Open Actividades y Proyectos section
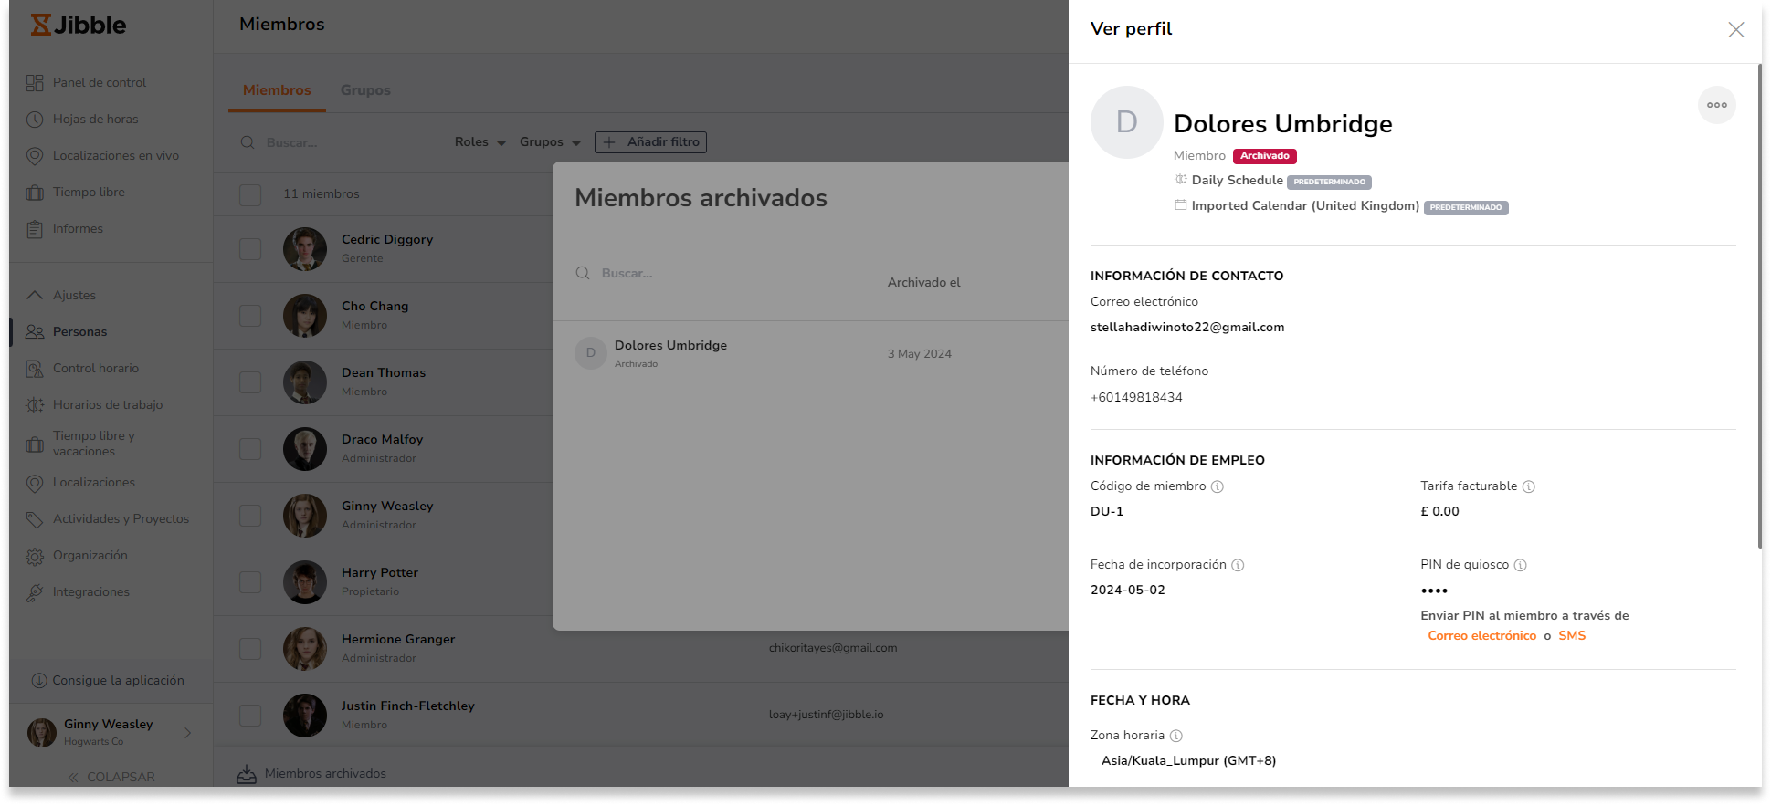Screen dimensions: 1771x805 121,518
